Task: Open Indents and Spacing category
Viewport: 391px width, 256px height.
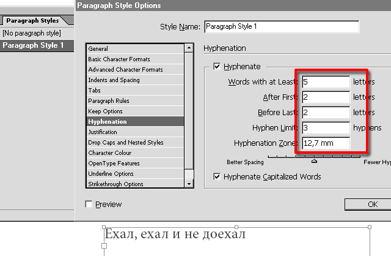Action: [x=135, y=80]
